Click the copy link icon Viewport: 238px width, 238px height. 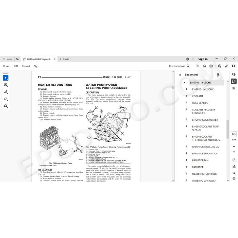pyautogui.click(x=227, y=66)
